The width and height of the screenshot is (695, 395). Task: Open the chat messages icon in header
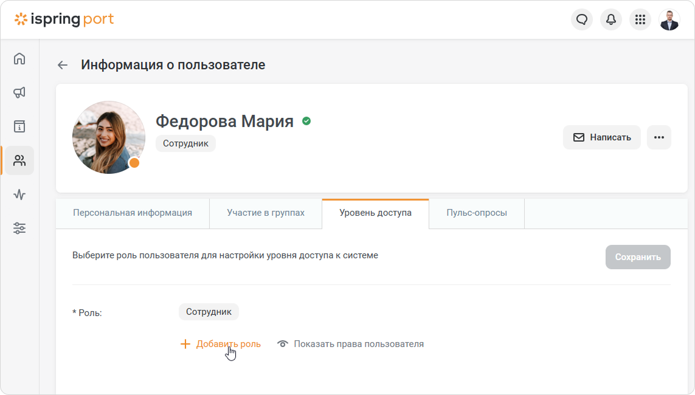coord(581,19)
